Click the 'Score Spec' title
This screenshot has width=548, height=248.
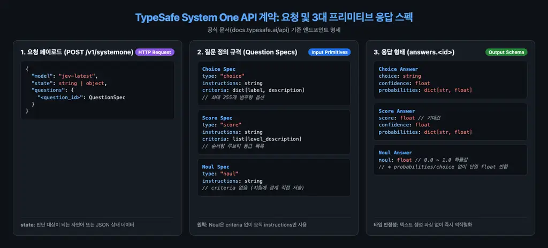point(217,118)
